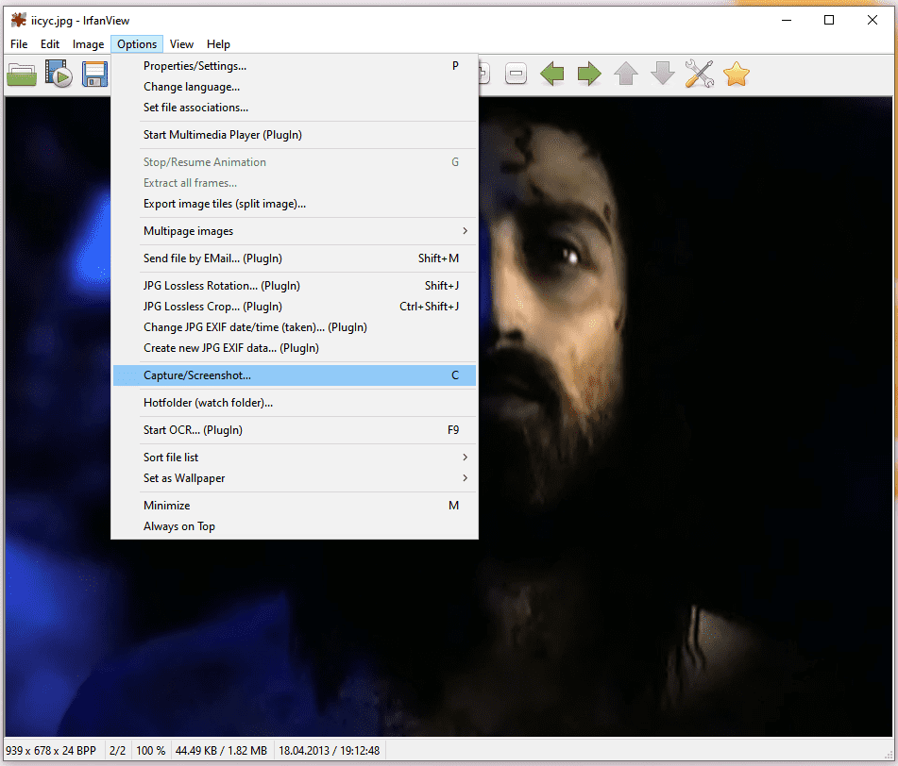The width and height of the screenshot is (898, 766).
Task: Toggle Always on Top option
Action: point(179,526)
